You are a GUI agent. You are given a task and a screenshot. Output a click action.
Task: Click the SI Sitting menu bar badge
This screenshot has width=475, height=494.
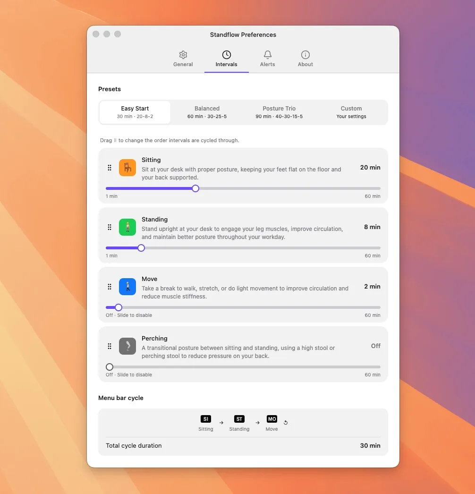pos(206,419)
